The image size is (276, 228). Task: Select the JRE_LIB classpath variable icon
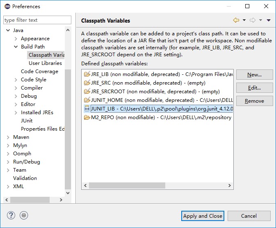[x=87, y=74]
